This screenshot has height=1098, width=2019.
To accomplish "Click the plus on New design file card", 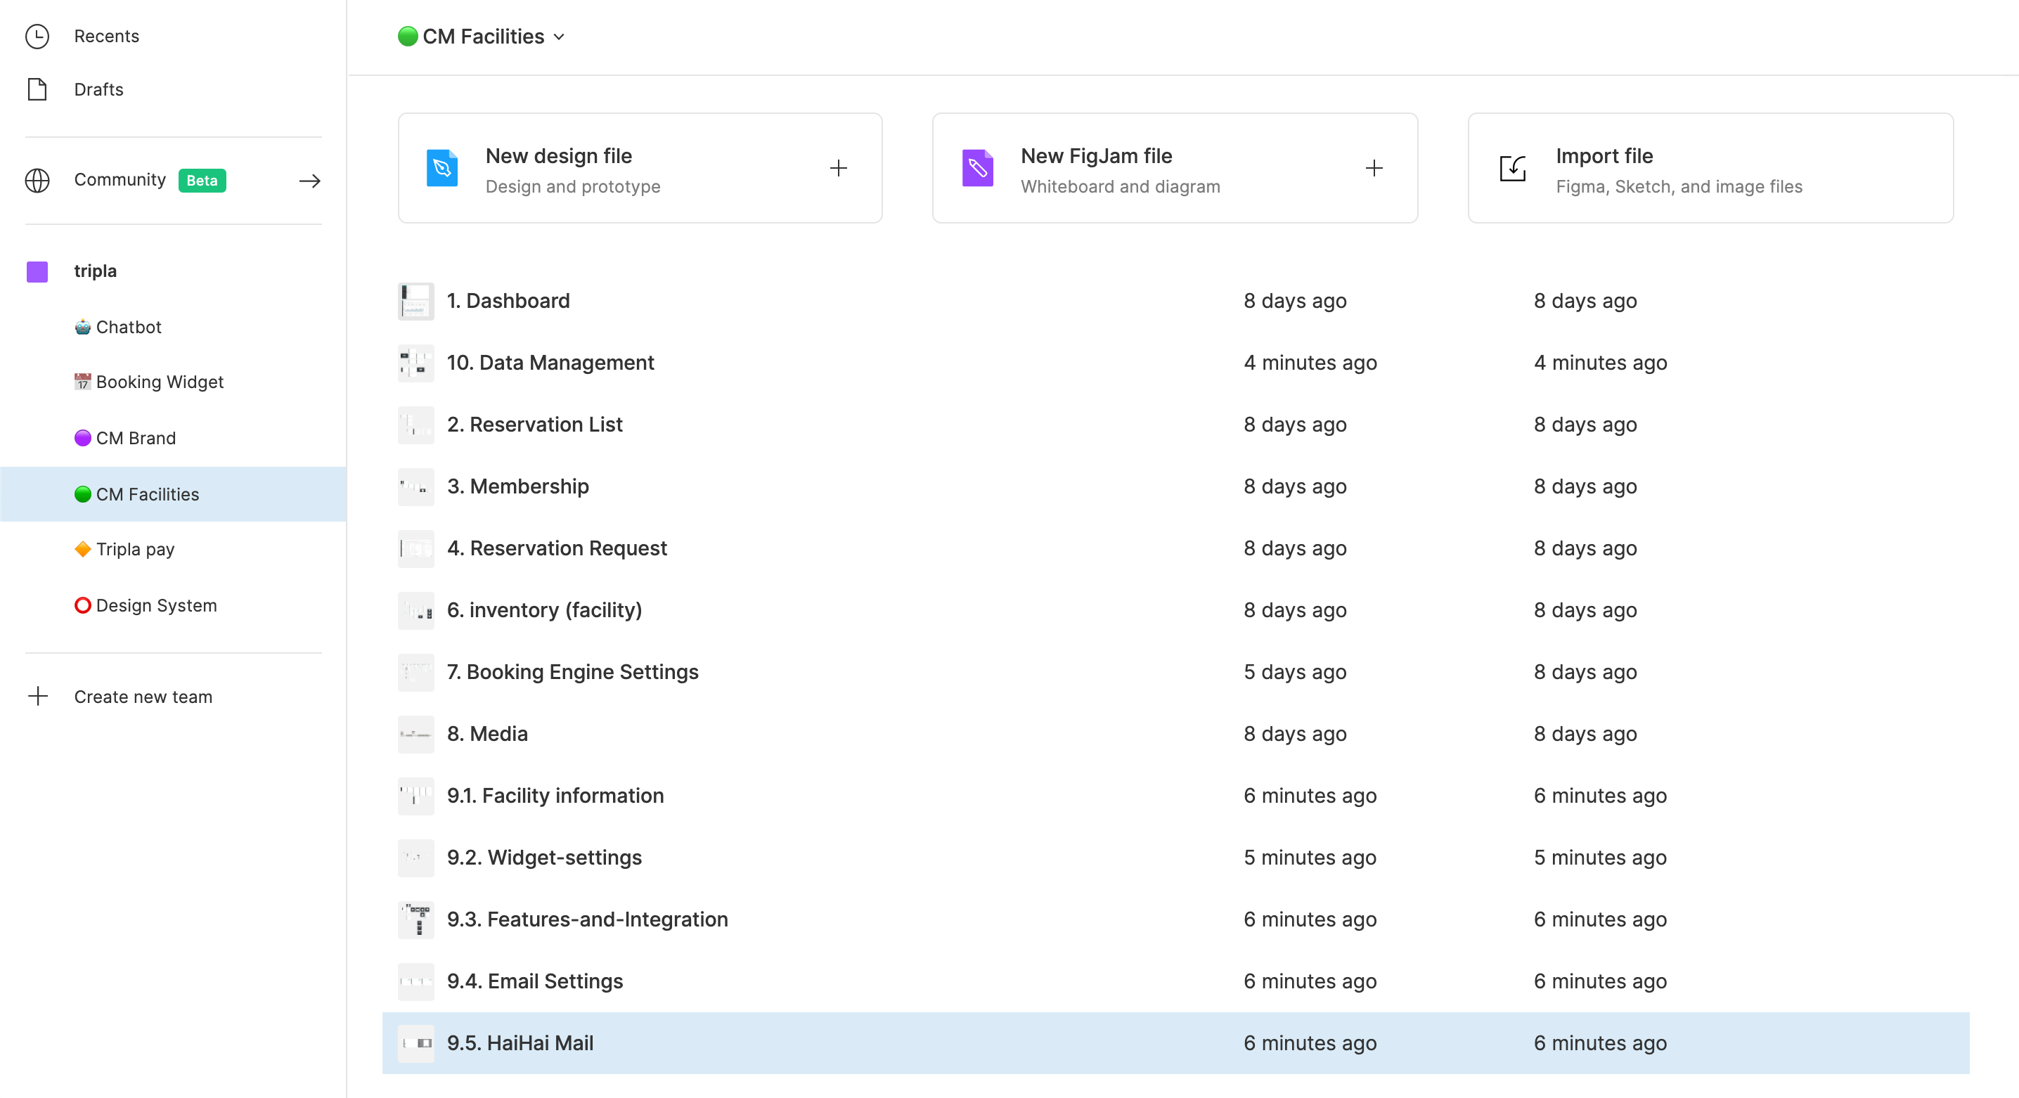I will (838, 168).
